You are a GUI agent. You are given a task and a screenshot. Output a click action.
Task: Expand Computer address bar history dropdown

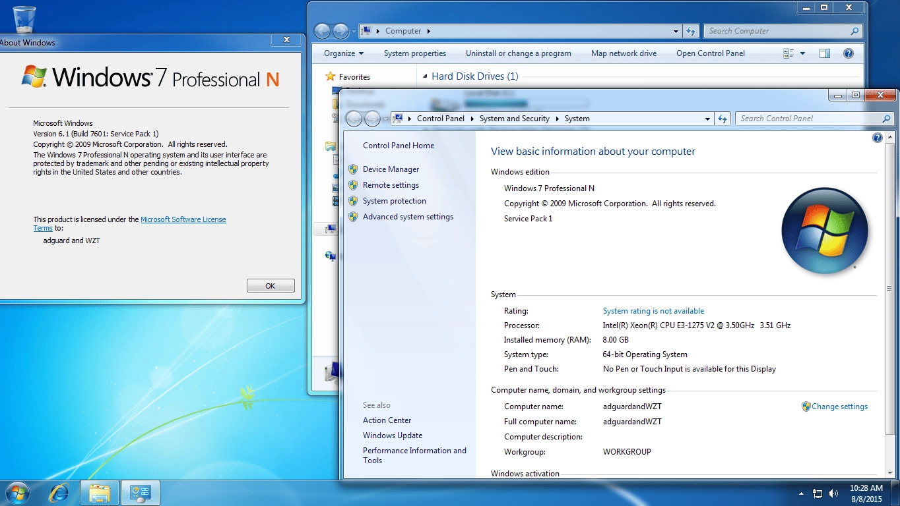[676, 31]
